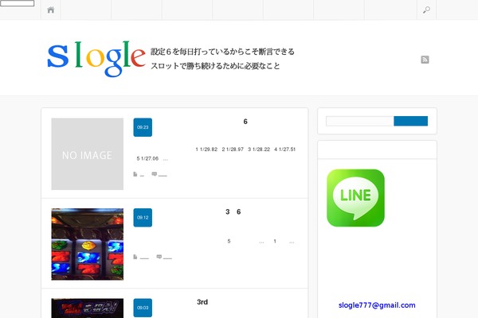The width and height of the screenshot is (478, 318).
Task: Click the blue search submit button
Action: [410, 121]
